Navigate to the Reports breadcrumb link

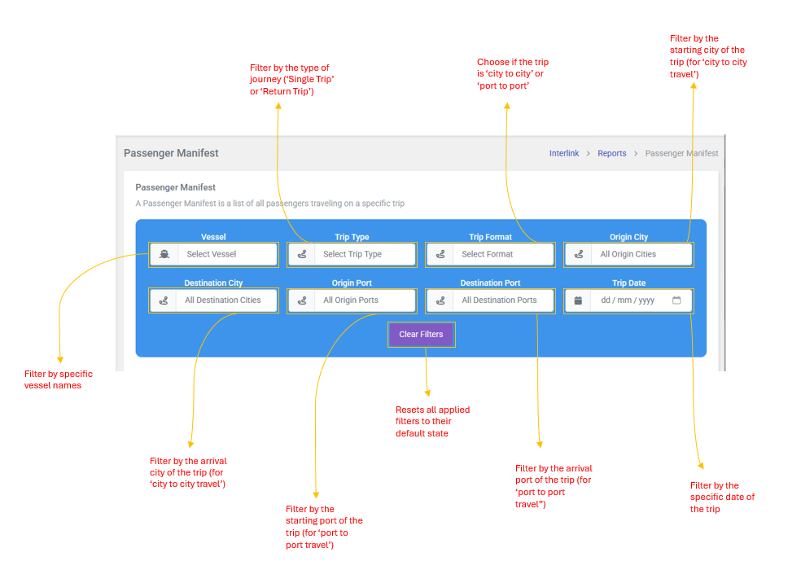point(612,153)
